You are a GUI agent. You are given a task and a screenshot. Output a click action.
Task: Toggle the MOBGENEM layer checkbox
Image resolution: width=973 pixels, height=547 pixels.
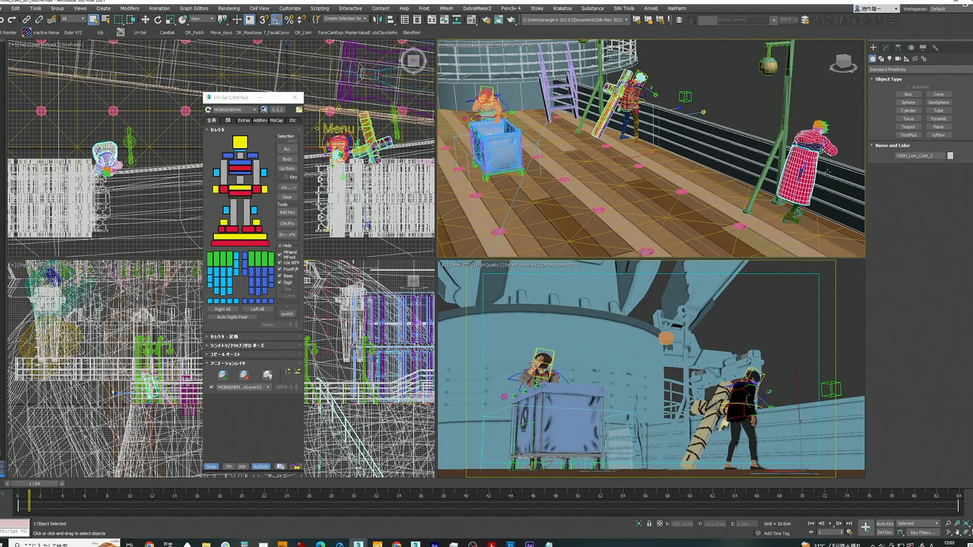[x=211, y=387]
